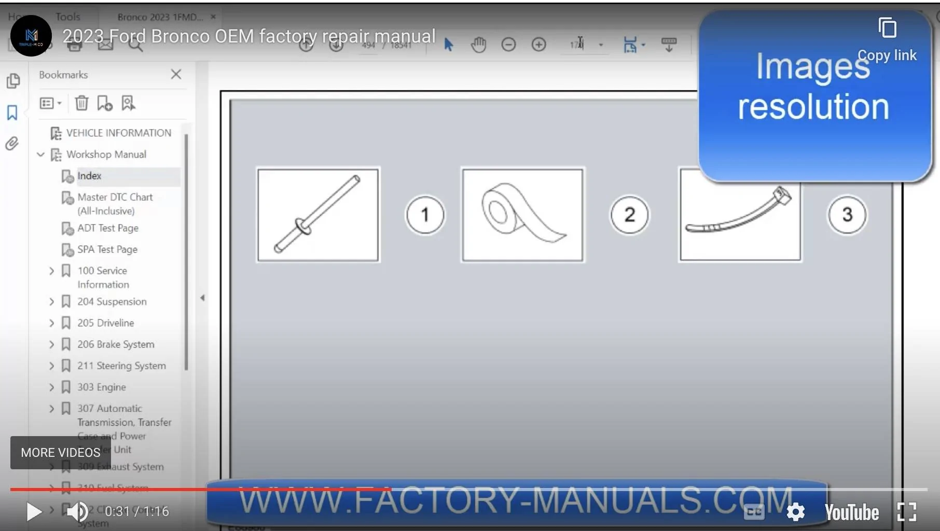Open page thumbnails panel icon
The width and height of the screenshot is (940, 531).
(13, 81)
